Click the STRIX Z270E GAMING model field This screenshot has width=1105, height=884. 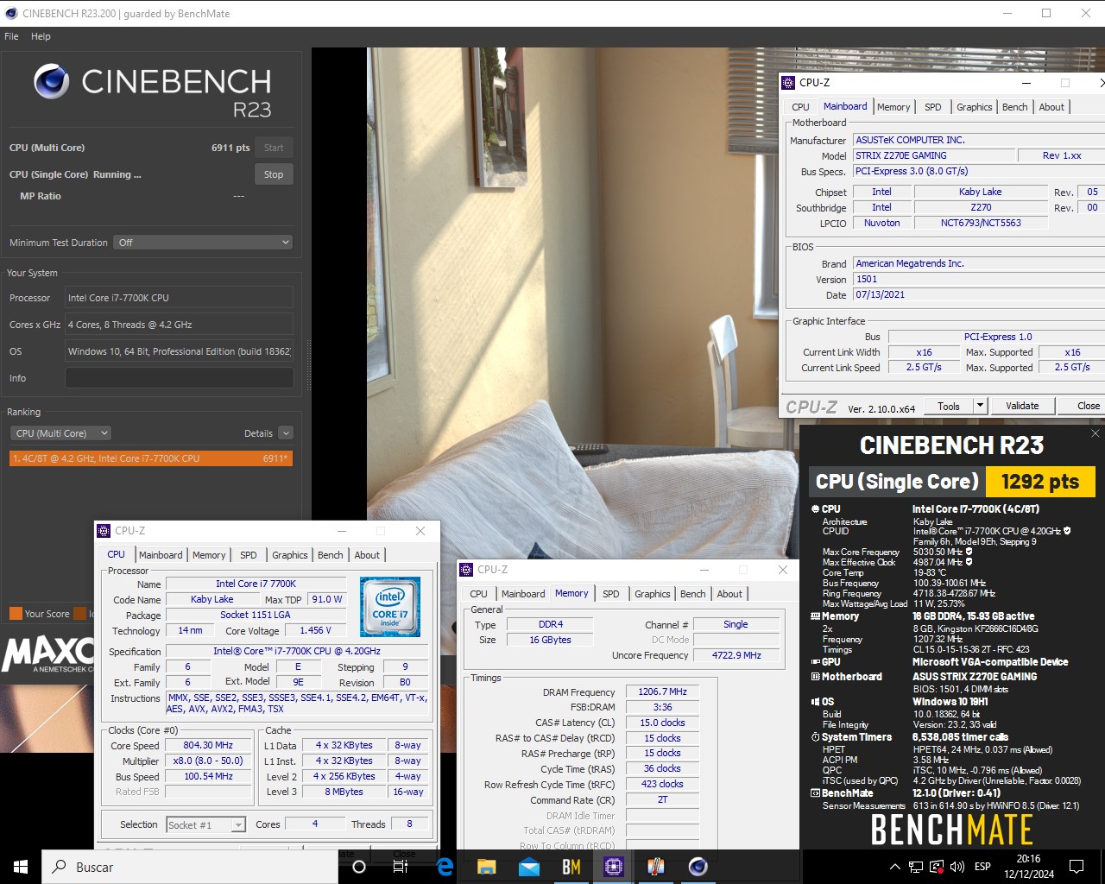tap(932, 155)
